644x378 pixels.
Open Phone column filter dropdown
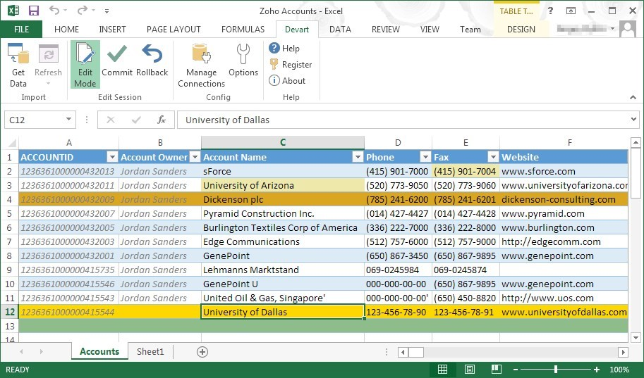pyautogui.click(x=425, y=157)
